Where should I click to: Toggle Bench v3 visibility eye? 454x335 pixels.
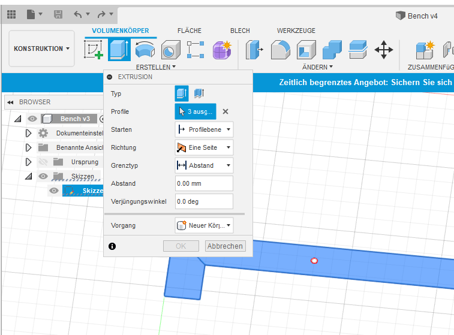(32, 119)
